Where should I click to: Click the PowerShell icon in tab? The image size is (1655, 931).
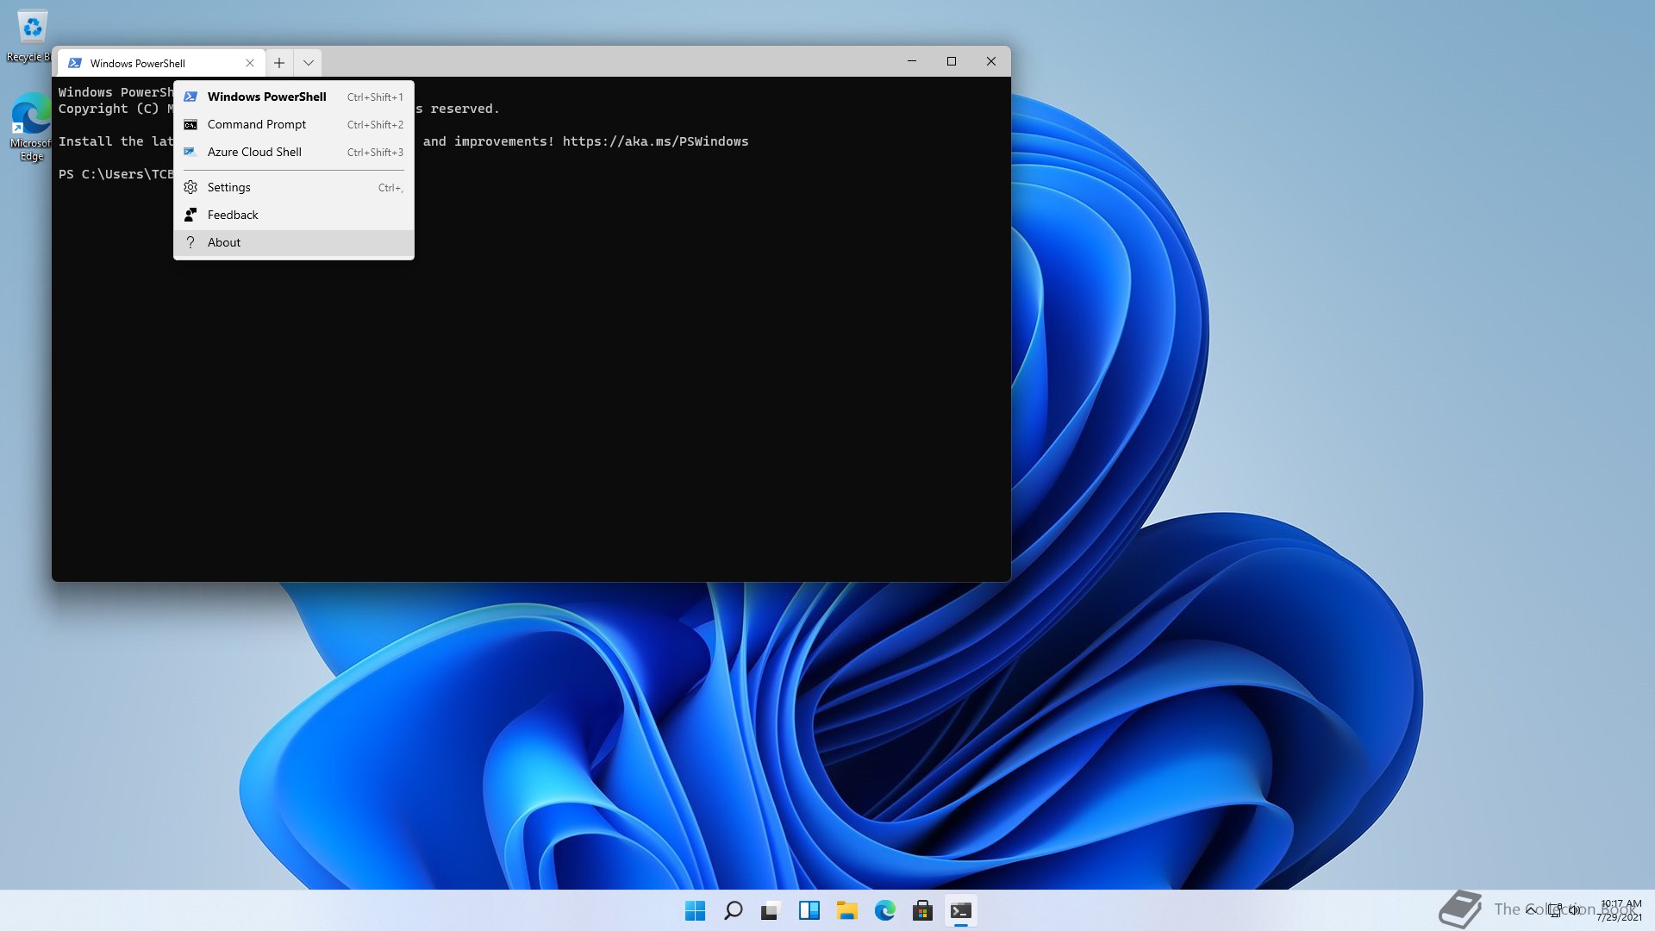(75, 63)
